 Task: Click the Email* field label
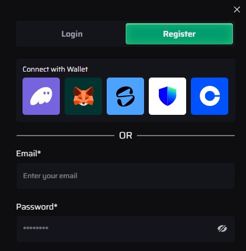click(28, 153)
